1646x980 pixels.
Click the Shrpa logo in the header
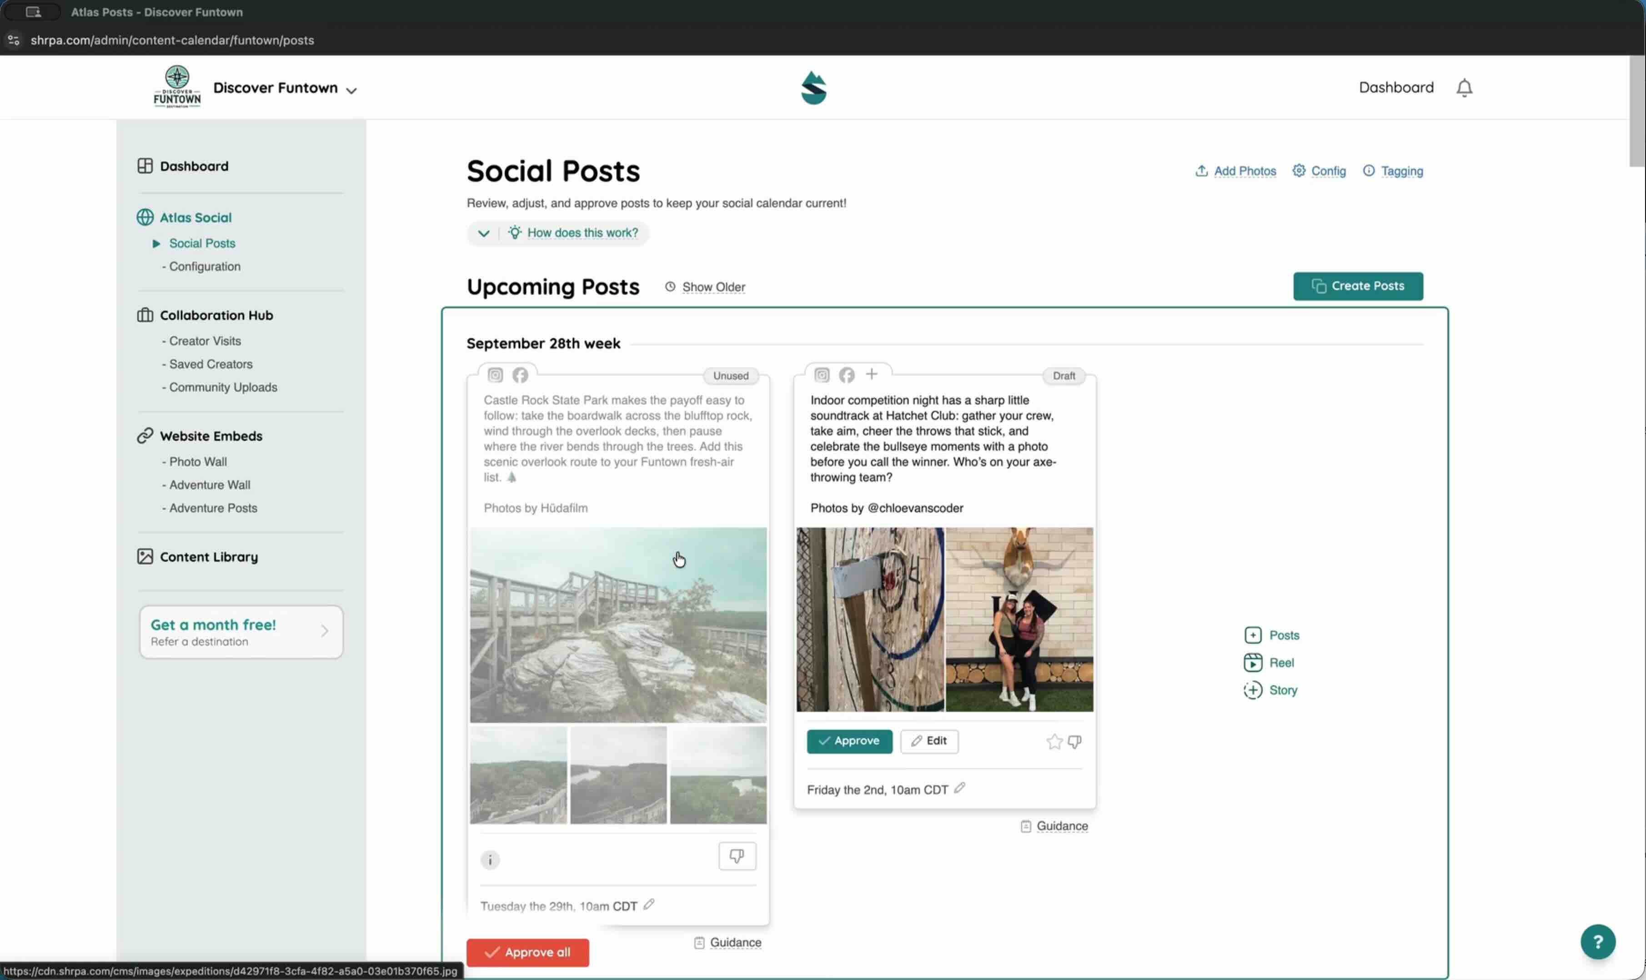(x=814, y=88)
